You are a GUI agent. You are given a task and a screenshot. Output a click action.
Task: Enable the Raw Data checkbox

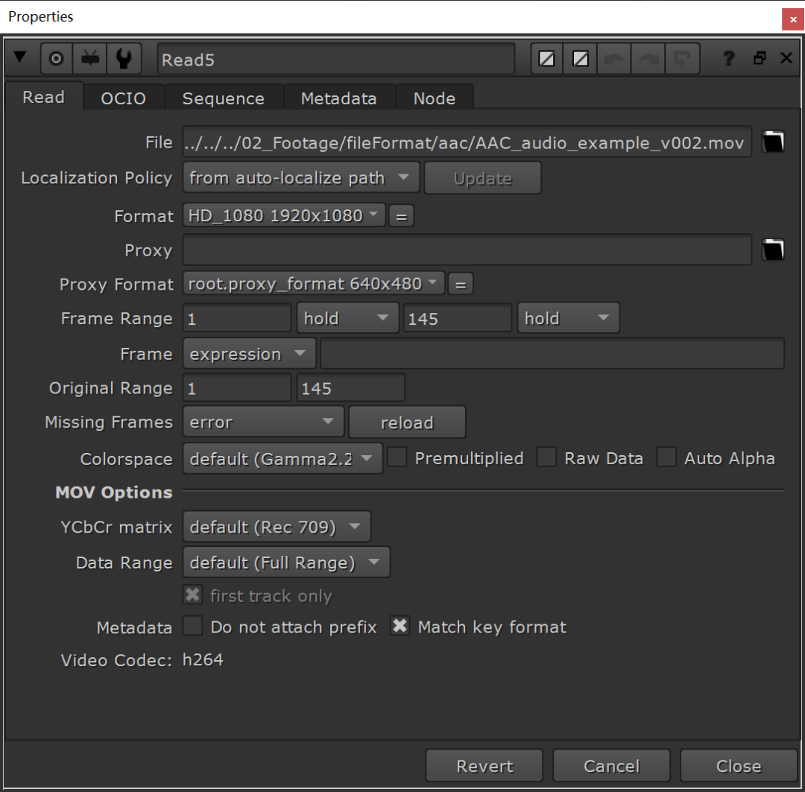coord(547,457)
